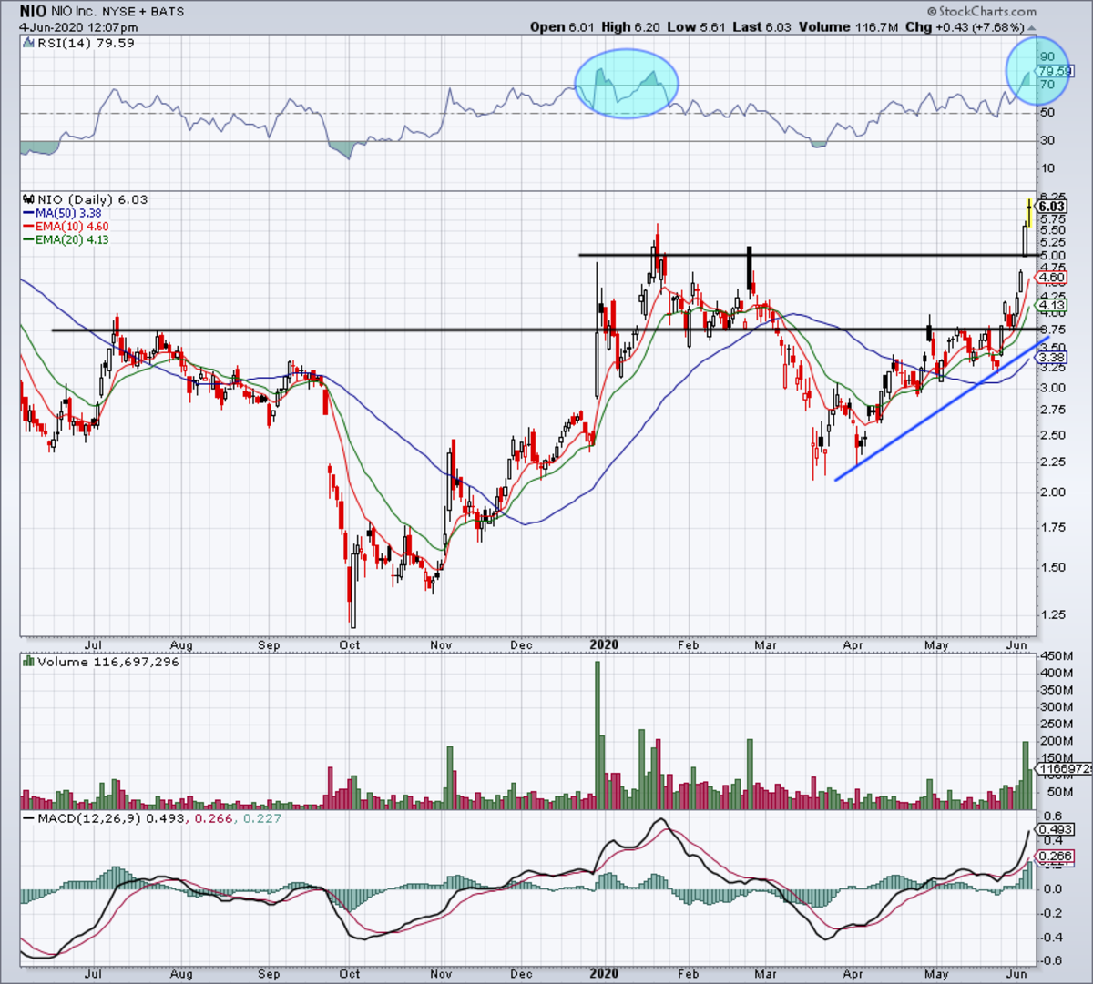Screen dimensions: 1093x984
Task: Click the 300M label on volume axis
Action: pyautogui.click(x=1057, y=707)
